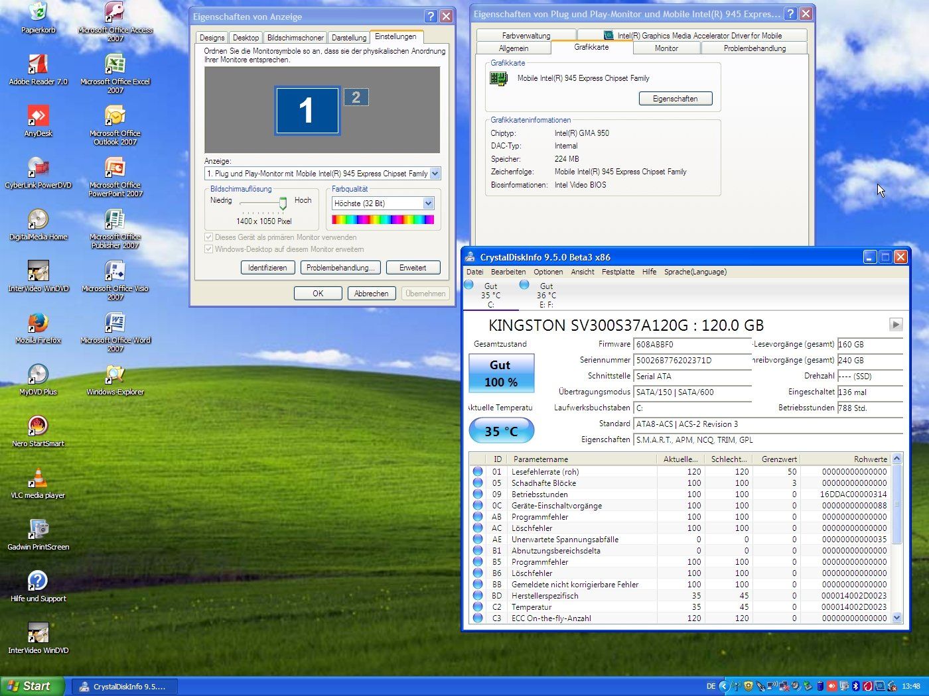
Task: Click the battery icon in the system tray
Action: click(820, 686)
